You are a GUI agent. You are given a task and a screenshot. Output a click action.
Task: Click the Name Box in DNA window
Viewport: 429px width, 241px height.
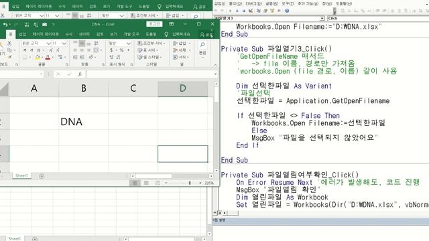point(21,74)
